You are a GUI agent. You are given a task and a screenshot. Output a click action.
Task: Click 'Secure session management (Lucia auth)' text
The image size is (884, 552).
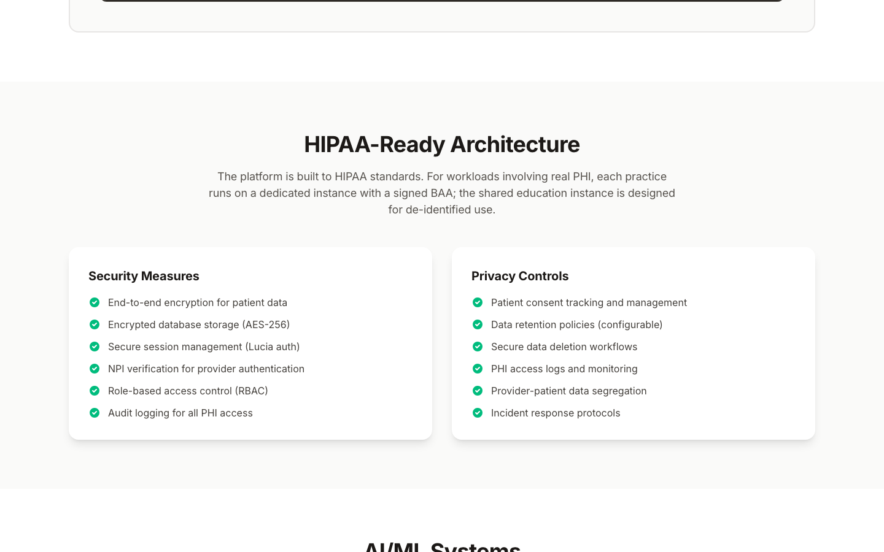point(204,347)
